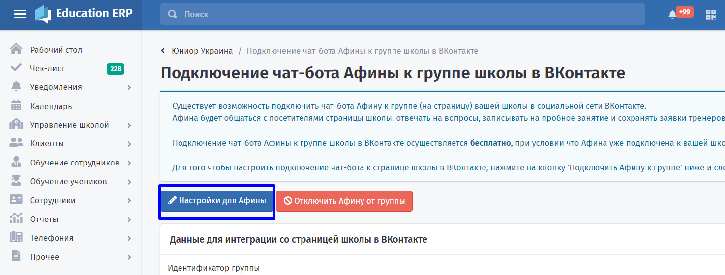Expand the Обучение сотрудников submenu arrow

[x=129, y=163]
